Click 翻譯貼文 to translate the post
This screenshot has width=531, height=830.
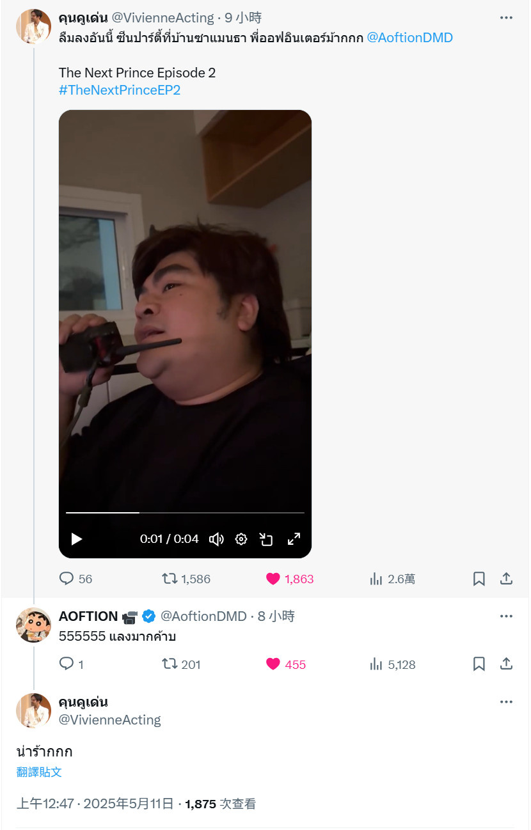(39, 772)
